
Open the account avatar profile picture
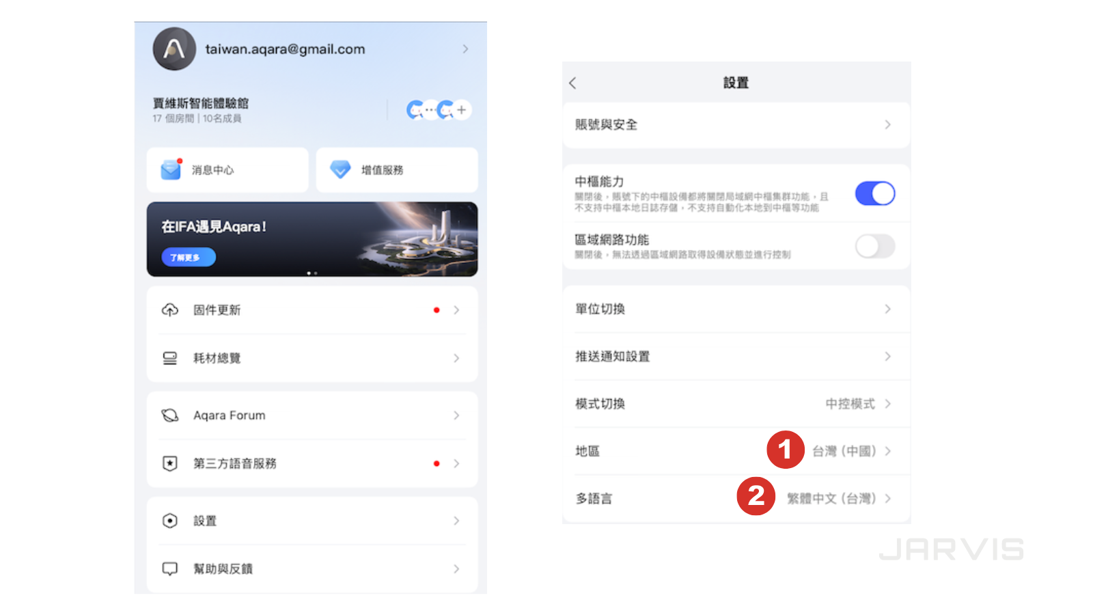(174, 49)
